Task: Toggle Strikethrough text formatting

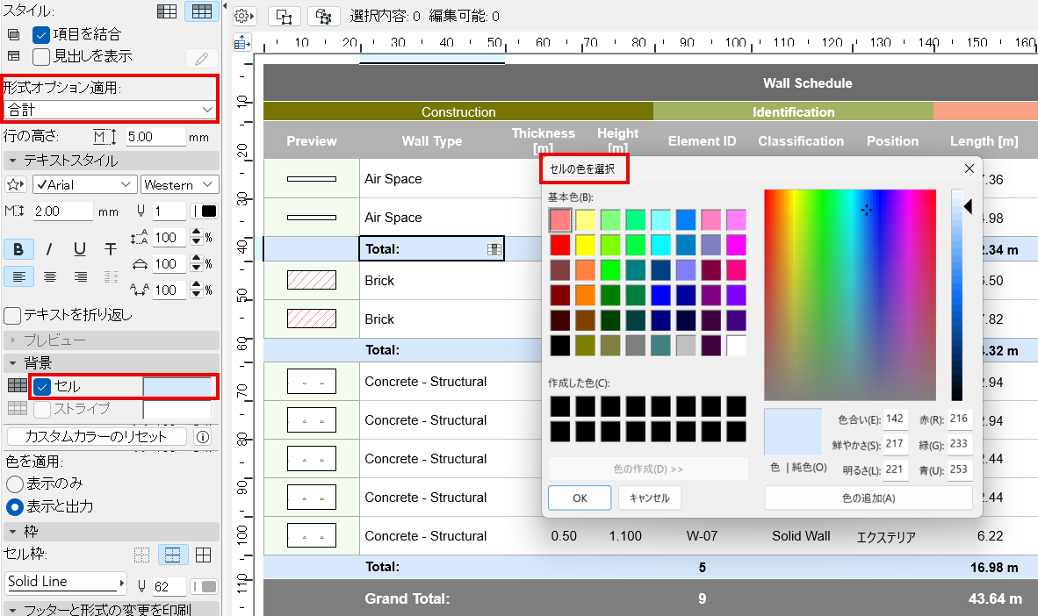Action: pos(111,249)
